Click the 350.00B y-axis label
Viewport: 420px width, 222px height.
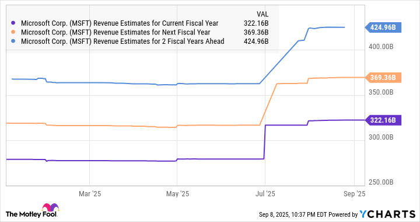click(381, 92)
